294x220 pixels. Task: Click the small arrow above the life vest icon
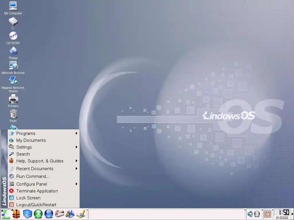point(12,210)
